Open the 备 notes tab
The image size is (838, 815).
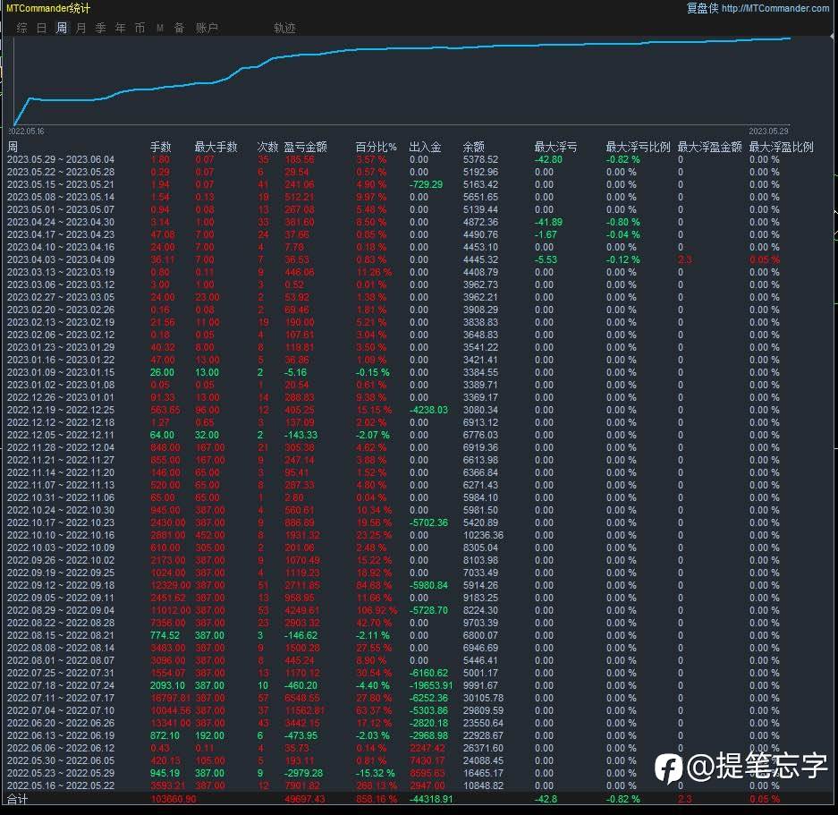pos(179,28)
